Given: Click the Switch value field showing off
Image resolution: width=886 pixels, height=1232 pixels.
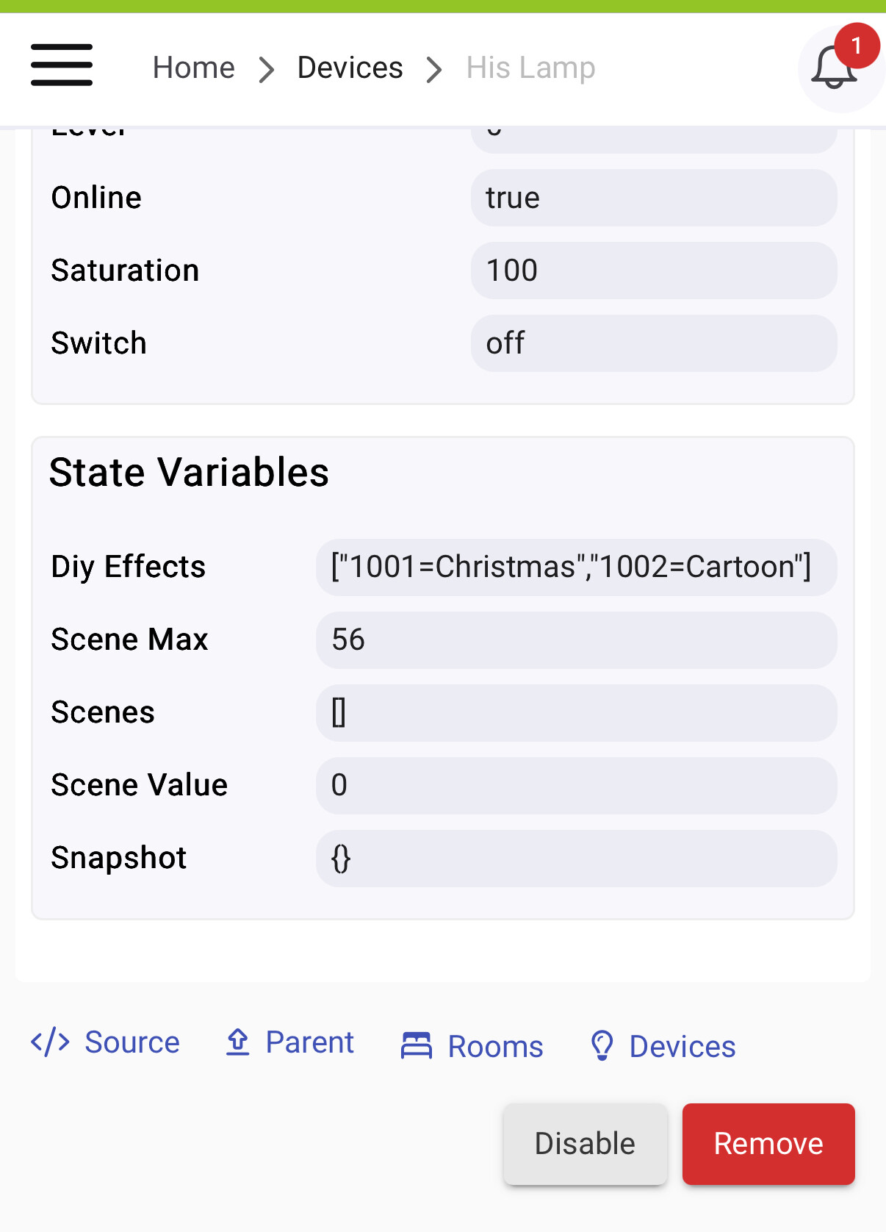Looking at the screenshot, I should [653, 343].
